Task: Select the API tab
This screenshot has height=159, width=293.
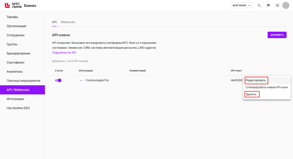Action: click(x=54, y=22)
